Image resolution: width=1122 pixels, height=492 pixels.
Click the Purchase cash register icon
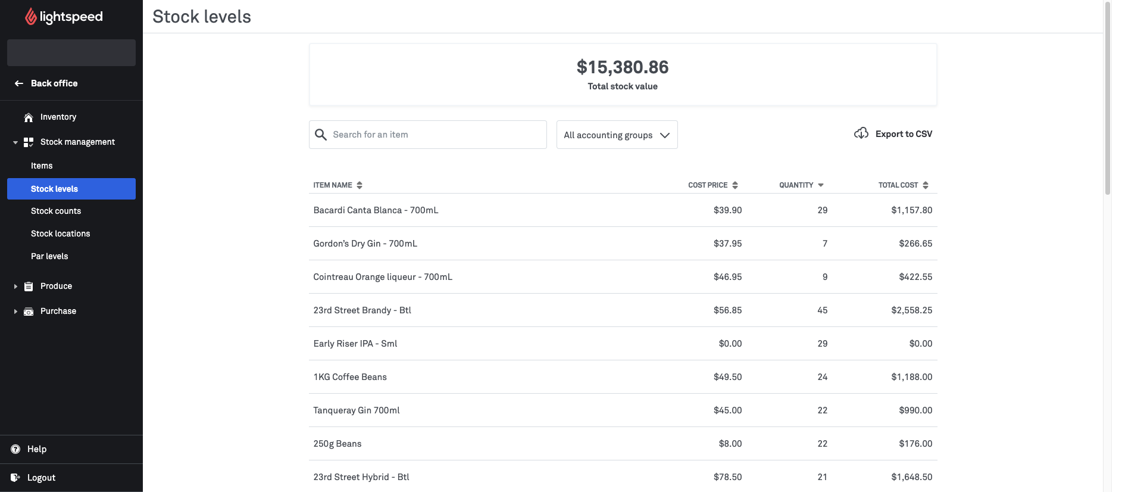(29, 312)
